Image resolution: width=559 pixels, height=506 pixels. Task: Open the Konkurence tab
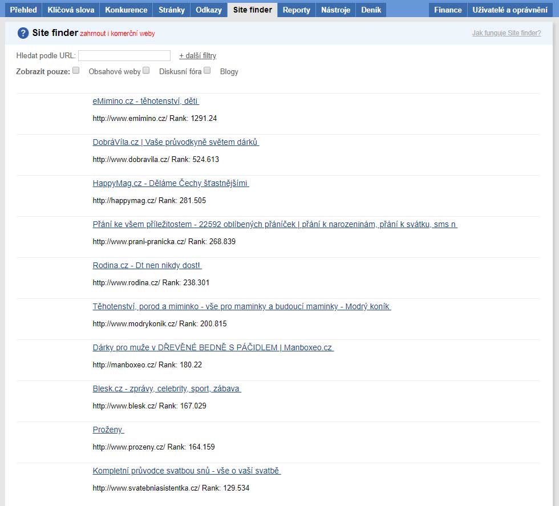click(126, 10)
